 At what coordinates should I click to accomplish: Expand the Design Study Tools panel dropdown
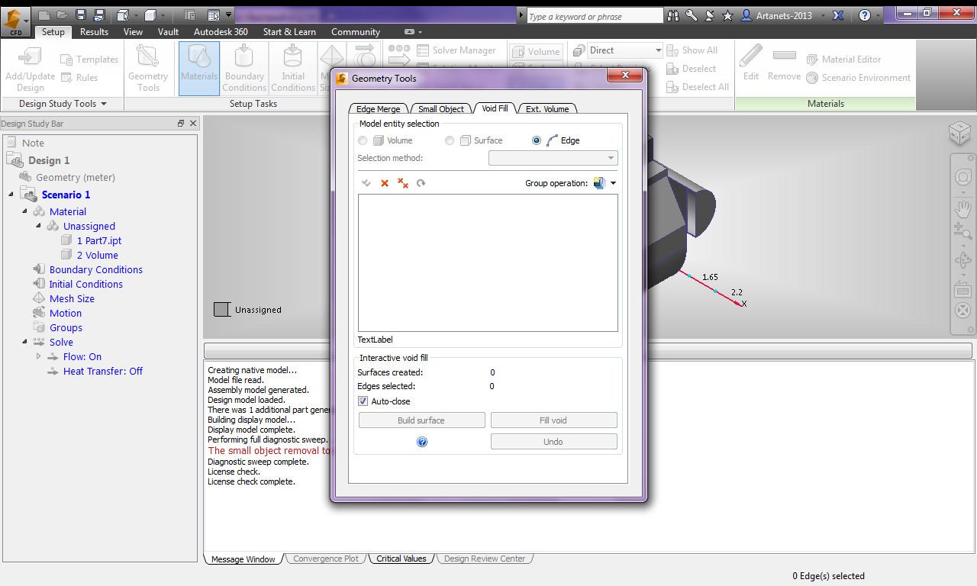pyautogui.click(x=103, y=104)
